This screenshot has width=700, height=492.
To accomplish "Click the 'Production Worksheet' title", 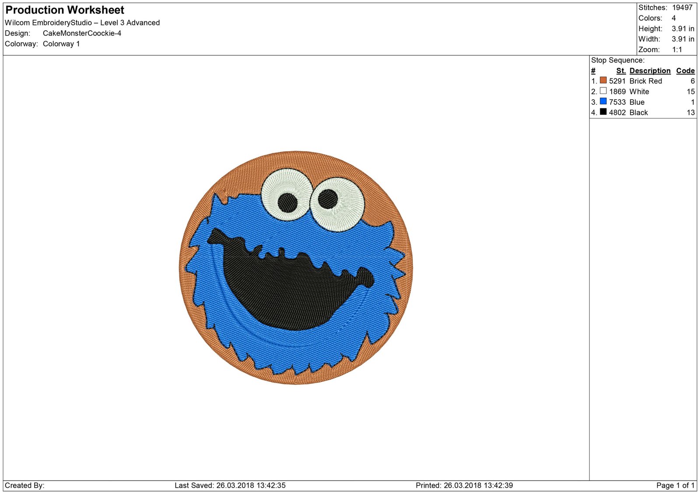I will [x=65, y=10].
